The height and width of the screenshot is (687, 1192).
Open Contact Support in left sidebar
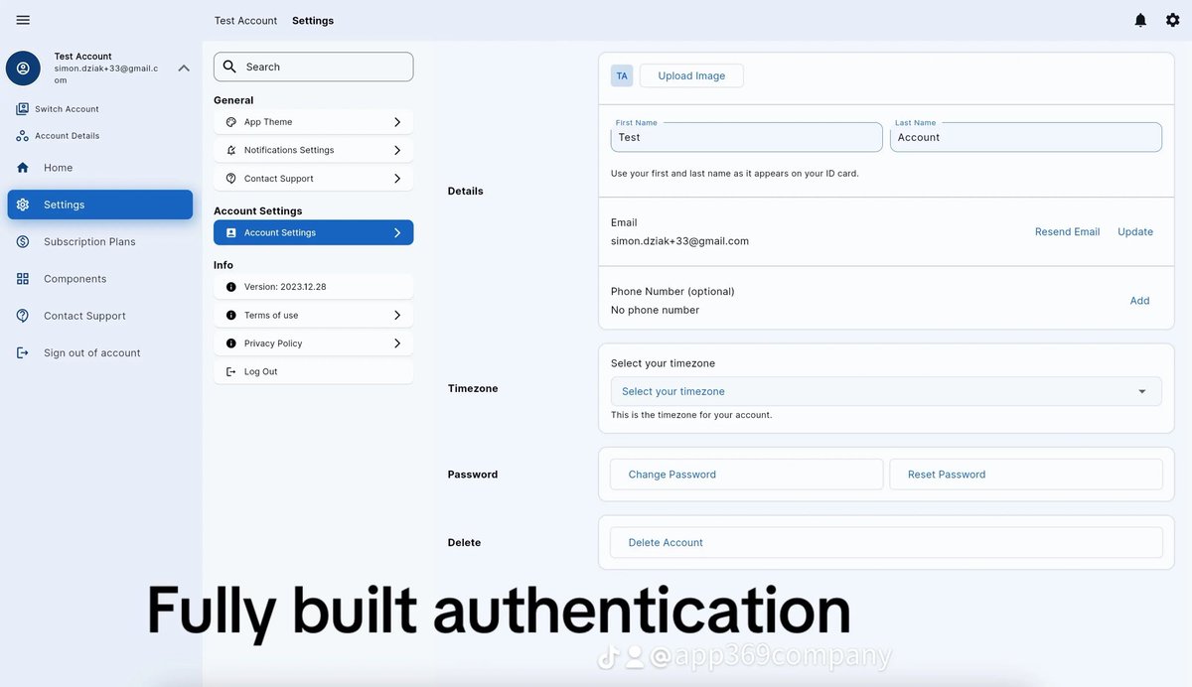pyautogui.click(x=100, y=316)
